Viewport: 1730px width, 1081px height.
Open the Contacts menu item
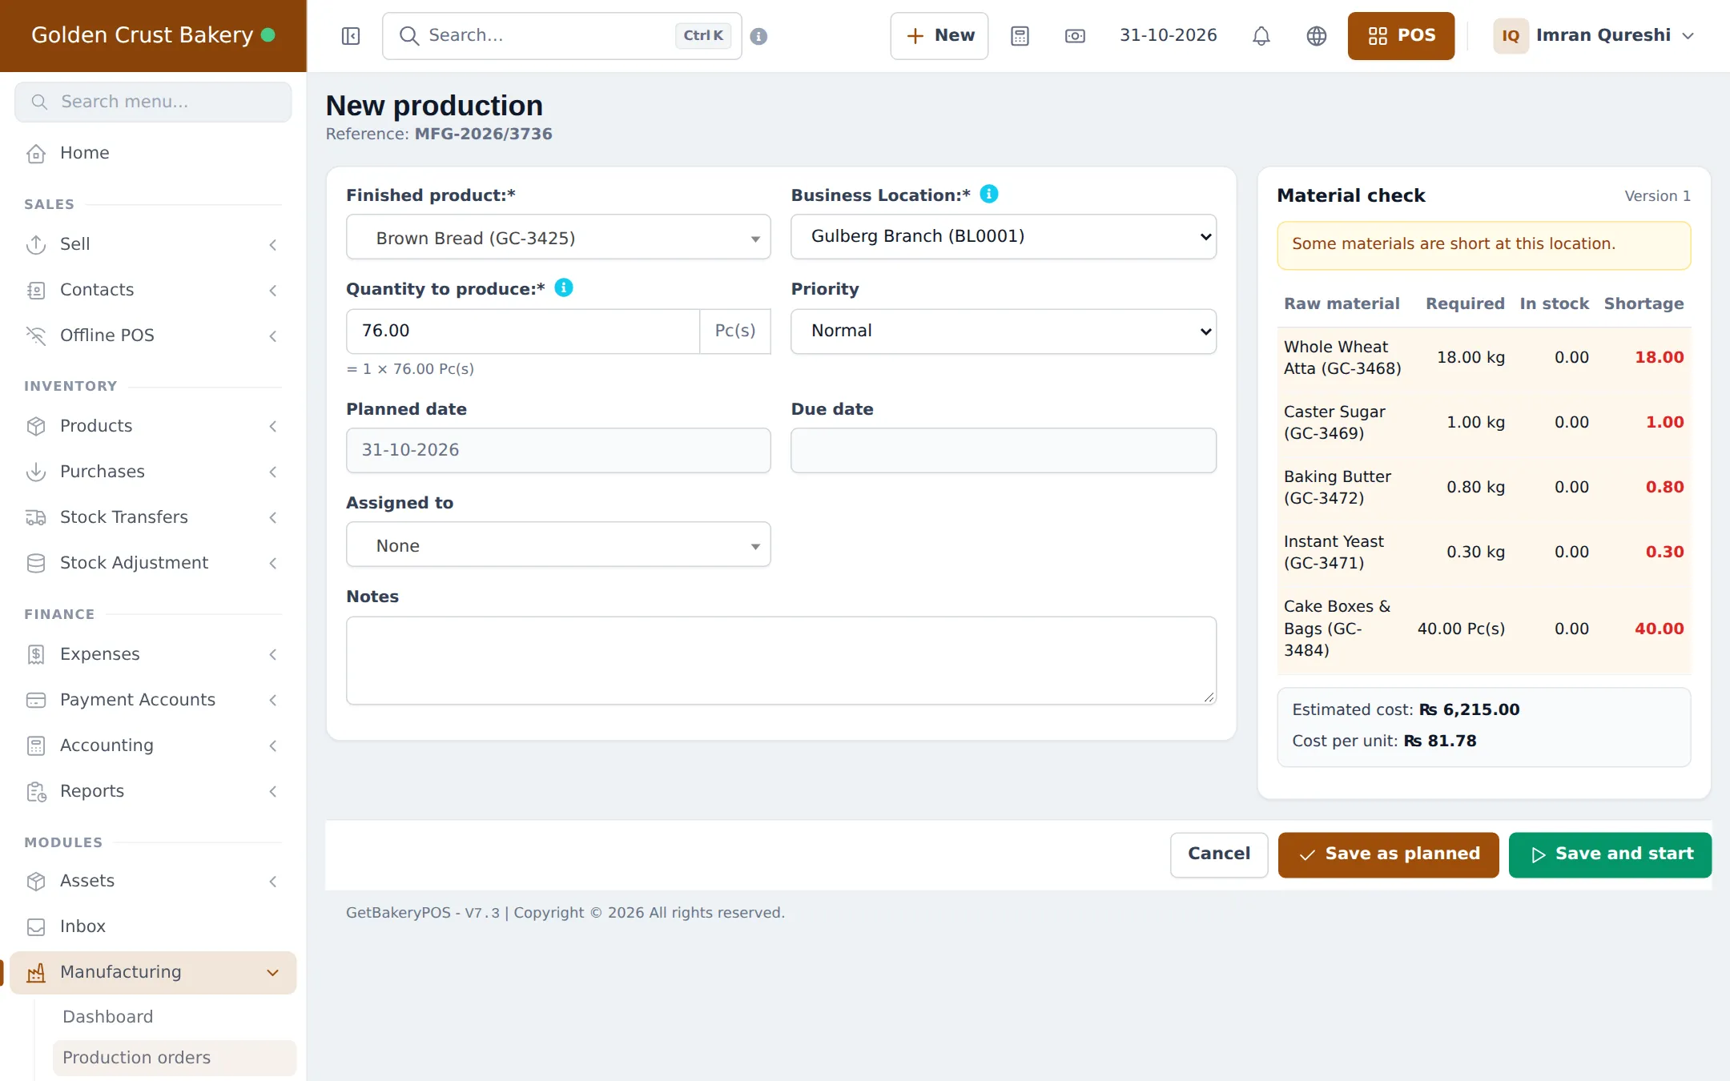(x=152, y=290)
